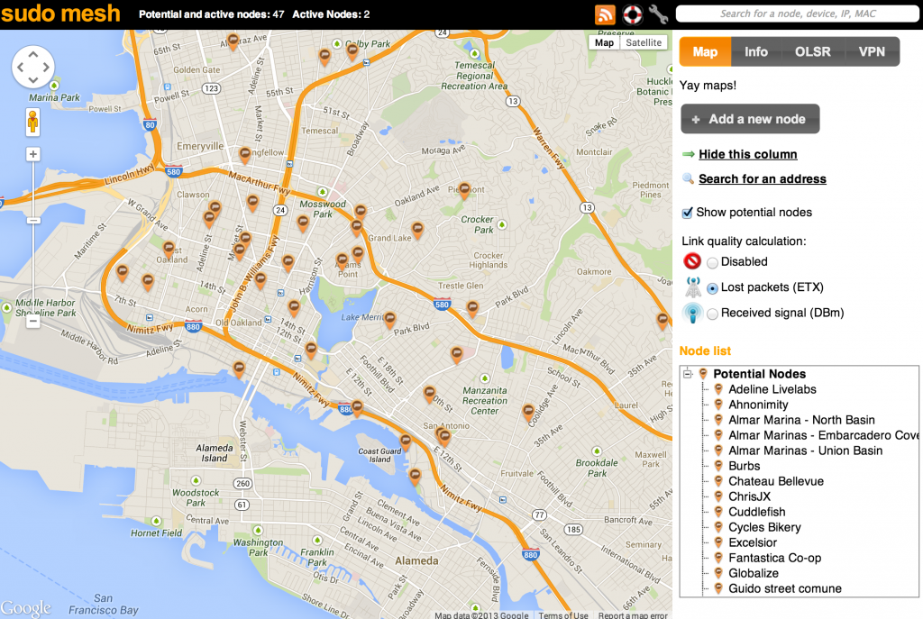Viewport: 923px width, 619px height.
Task: Select ChrisJX in node list
Action: (749, 496)
